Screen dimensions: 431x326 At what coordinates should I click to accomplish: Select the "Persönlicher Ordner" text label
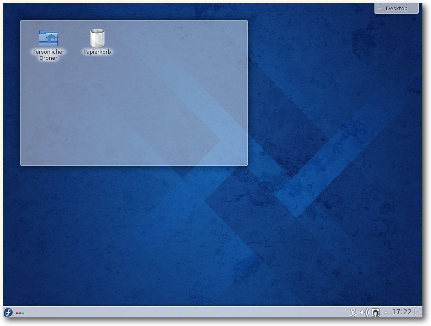click(x=48, y=55)
